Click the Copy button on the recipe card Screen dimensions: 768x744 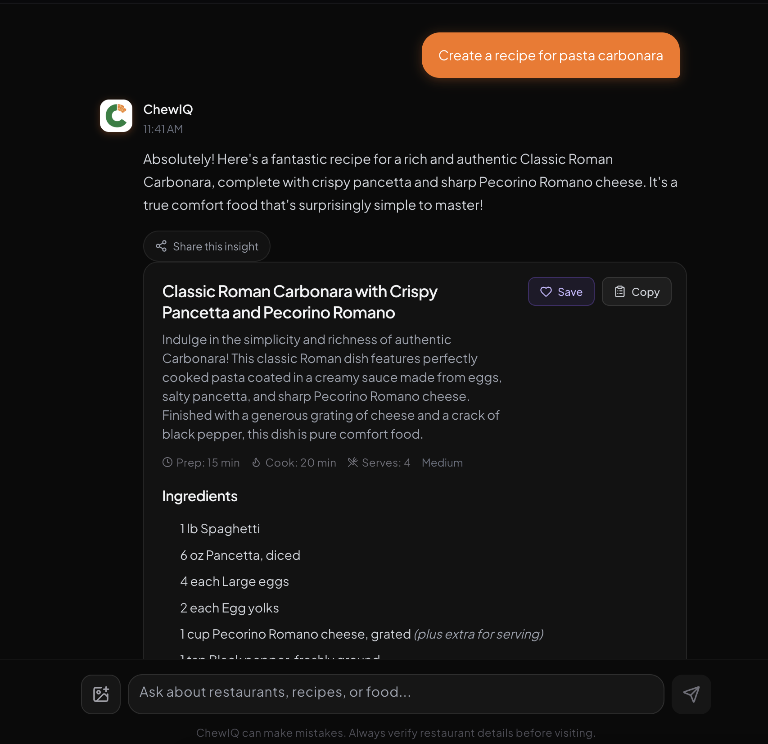(x=636, y=291)
